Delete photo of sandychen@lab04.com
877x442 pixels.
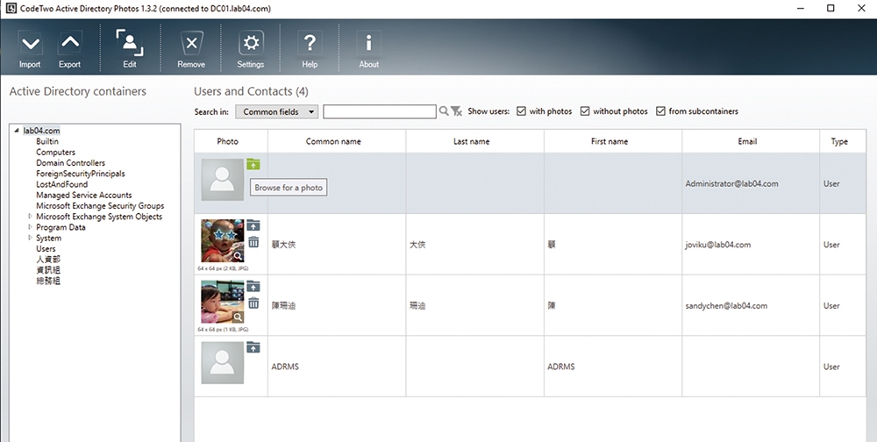(253, 303)
